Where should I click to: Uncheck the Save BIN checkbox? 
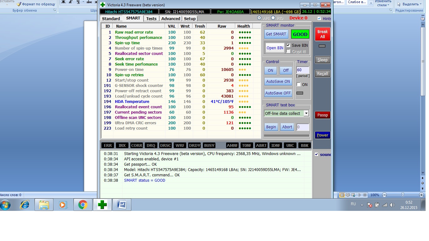288,45
